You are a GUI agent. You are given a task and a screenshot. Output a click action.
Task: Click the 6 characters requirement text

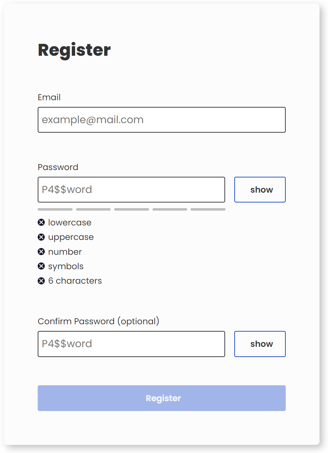(75, 281)
